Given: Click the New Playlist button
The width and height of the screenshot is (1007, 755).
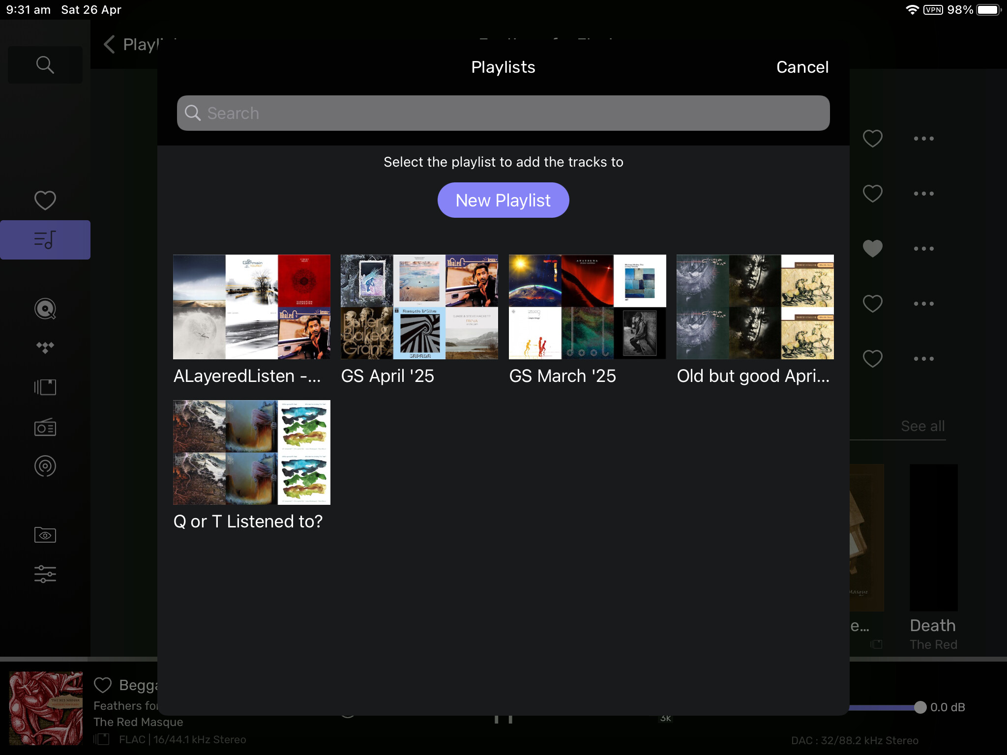Looking at the screenshot, I should pyautogui.click(x=503, y=200).
